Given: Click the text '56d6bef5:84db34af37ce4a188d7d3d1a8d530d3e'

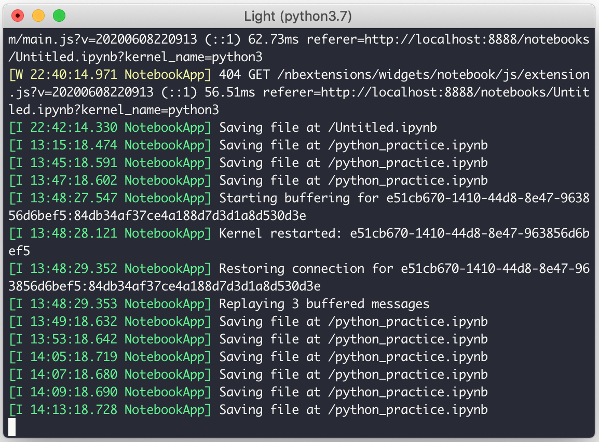Looking at the screenshot, I should (157, 216).
